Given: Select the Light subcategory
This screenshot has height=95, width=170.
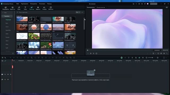Looking at the screenshot, I should pos(7,48).
